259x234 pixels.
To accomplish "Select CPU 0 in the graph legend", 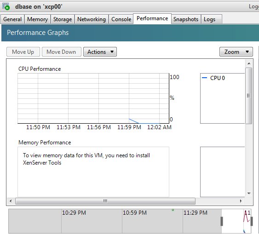I will coord(218,78).
